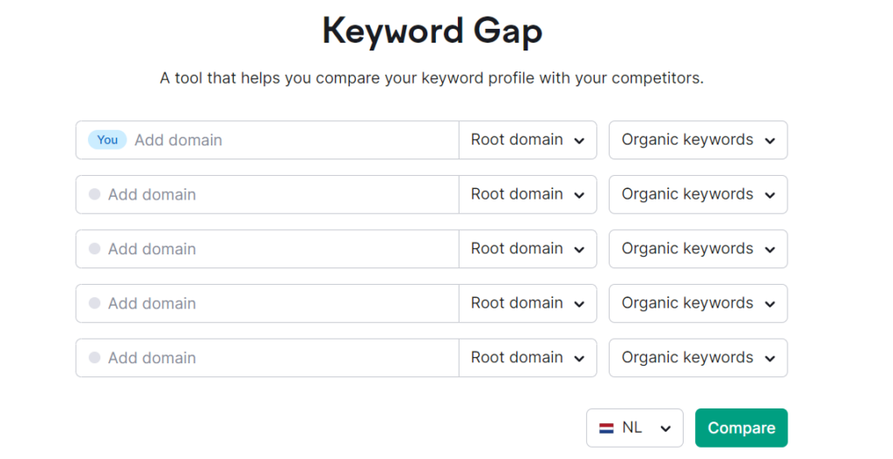Expand first row Organic keywords dropdown
This screenshot has height=459, width=893.
698,140
